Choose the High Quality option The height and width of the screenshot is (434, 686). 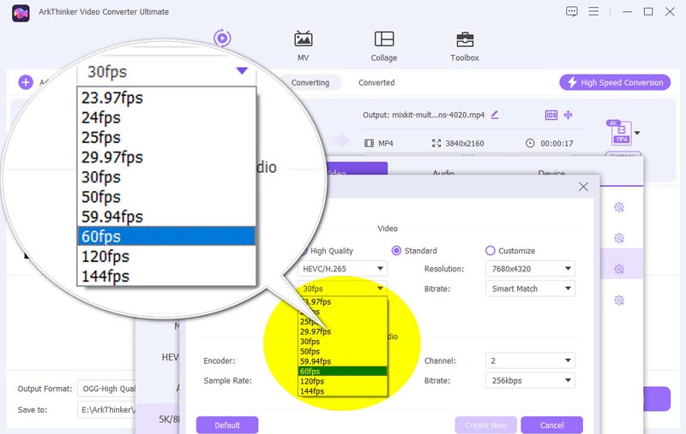tap(332, 251)
